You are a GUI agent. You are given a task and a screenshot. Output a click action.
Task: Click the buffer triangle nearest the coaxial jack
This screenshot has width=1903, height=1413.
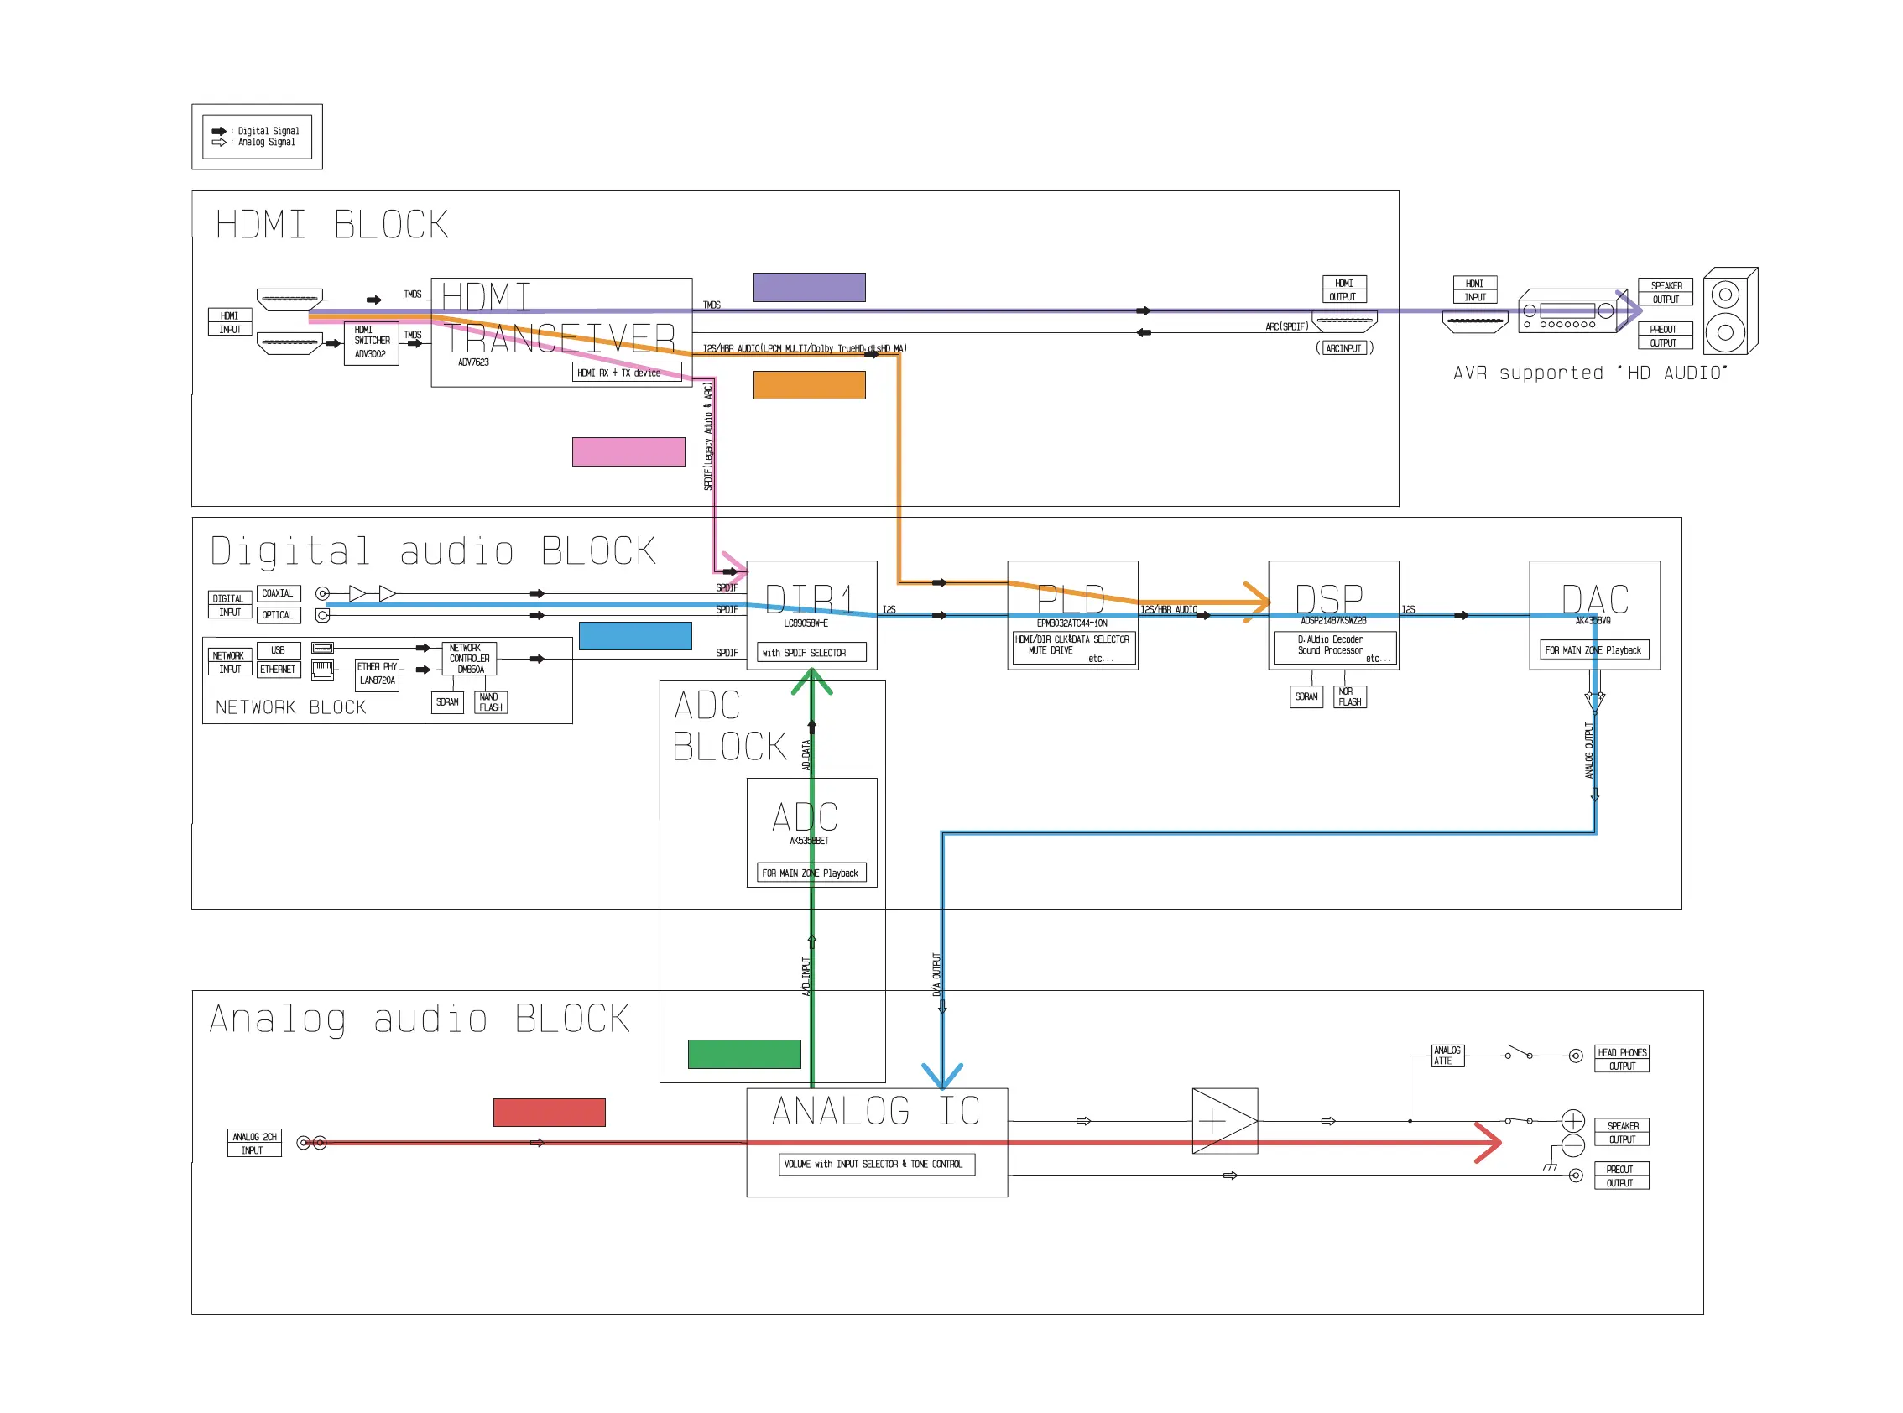(x=357, y=593)
